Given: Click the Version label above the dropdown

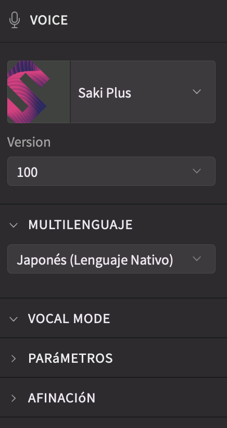Looking at the screenshot, I should pyautogui.click(x=29, y=142).
